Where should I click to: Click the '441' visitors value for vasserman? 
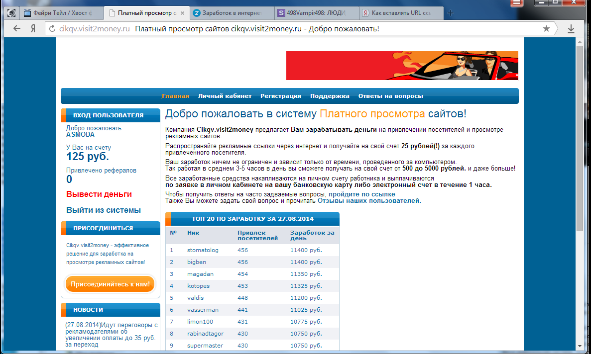click(243, 310)
